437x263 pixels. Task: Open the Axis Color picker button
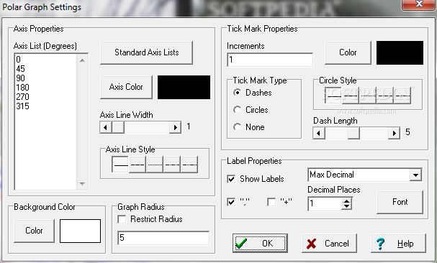(126, 87)
